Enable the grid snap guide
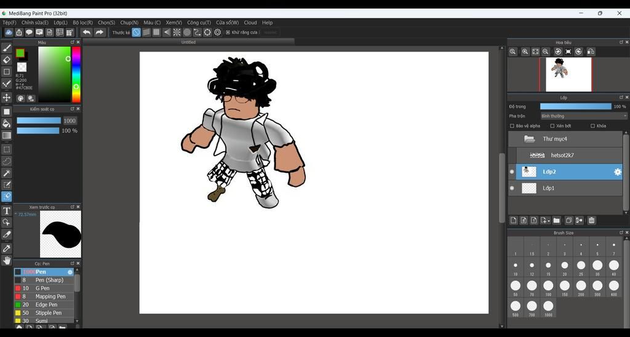This screenshot has width=630, height=337. pos(156,32)
